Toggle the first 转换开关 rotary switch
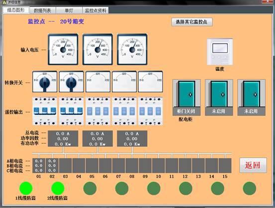275x208 pixels. coord(45,81)
